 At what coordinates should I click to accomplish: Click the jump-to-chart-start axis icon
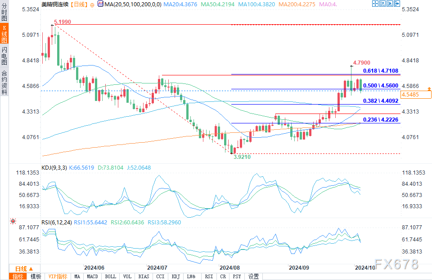click(x=382, y=4)
